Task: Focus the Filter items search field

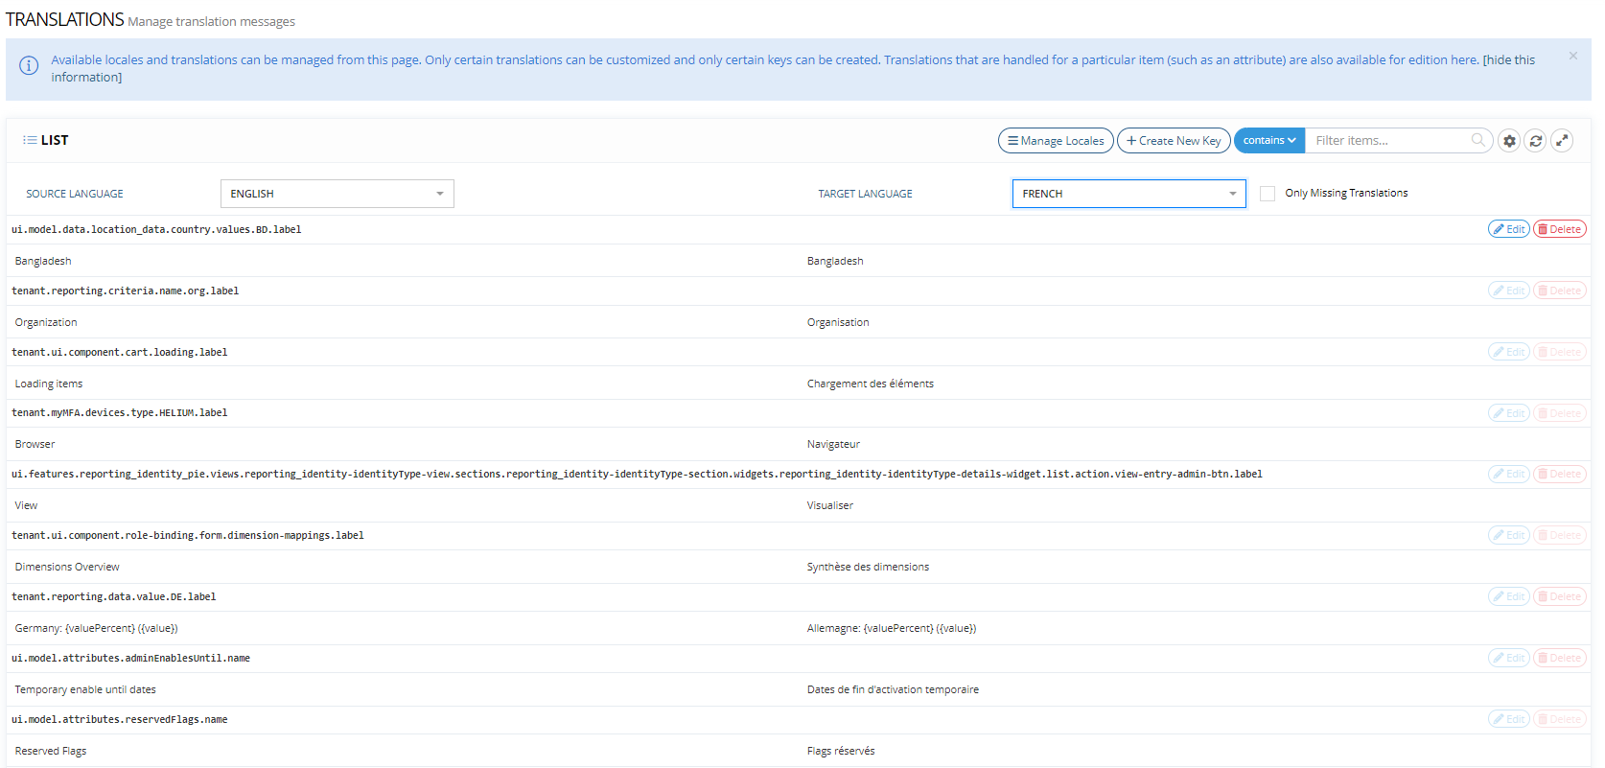Action: pyautogui.click(x=1388, y=141)
